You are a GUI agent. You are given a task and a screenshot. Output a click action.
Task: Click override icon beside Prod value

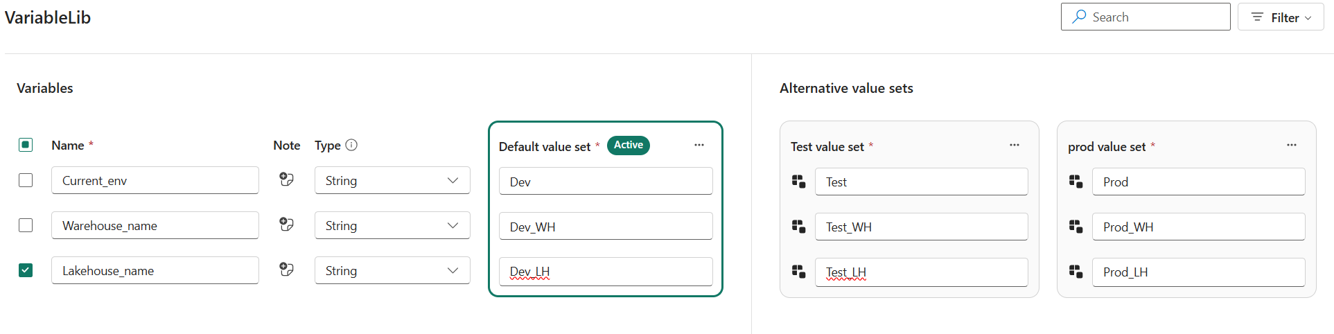point(1076,182)
